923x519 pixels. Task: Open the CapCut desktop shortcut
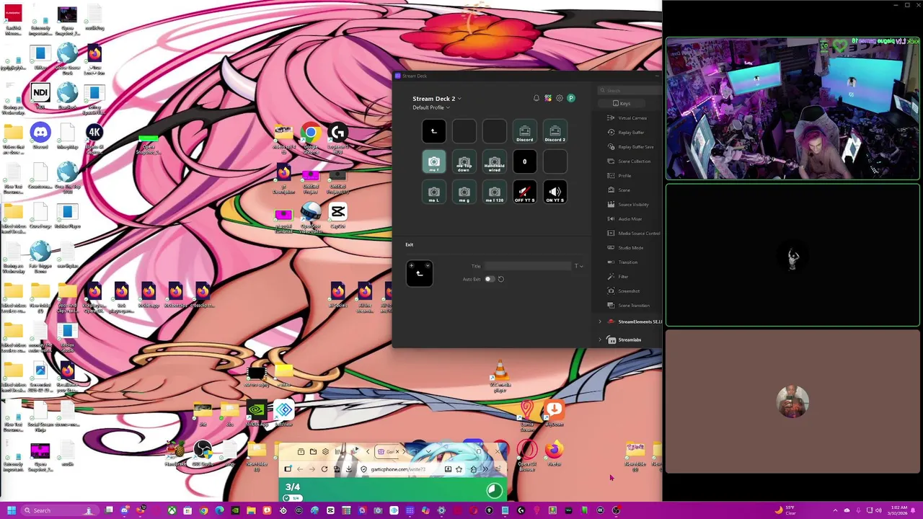pyautogui.click(x=337, y=216)
